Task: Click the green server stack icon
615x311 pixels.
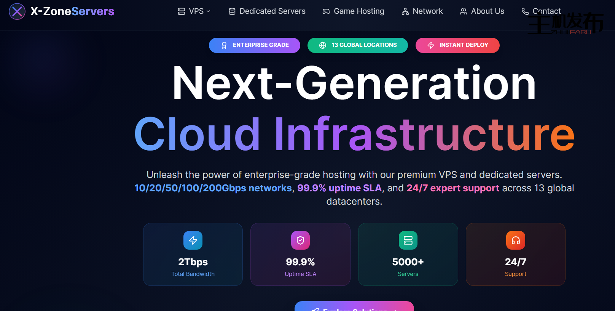Action: point(408,240)
